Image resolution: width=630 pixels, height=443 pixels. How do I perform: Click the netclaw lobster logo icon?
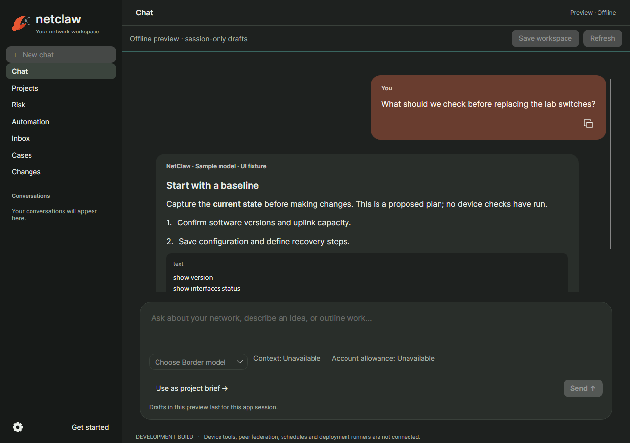pyautogui.click(x=21, y=23)
